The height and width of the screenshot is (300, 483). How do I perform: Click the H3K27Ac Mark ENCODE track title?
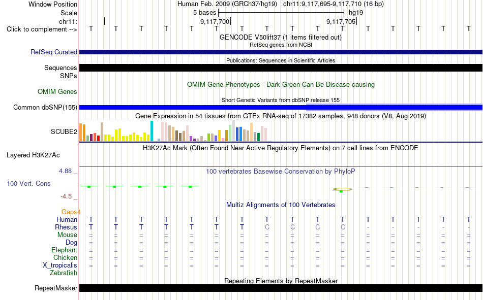coord(281,148)
